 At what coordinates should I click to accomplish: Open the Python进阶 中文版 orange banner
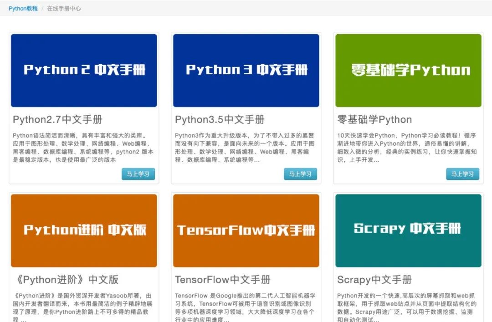84,230
